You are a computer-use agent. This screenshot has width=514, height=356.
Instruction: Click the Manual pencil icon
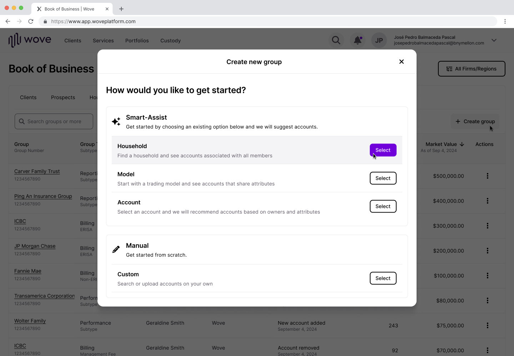(x=116, y=249)
